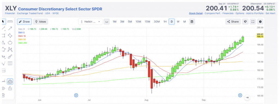Select the ruler measure tool
The width and height of the screenshot is (279, 104).
click(10, 22)
